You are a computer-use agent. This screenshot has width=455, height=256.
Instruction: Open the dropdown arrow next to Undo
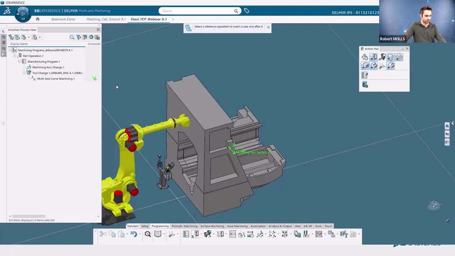139,234
